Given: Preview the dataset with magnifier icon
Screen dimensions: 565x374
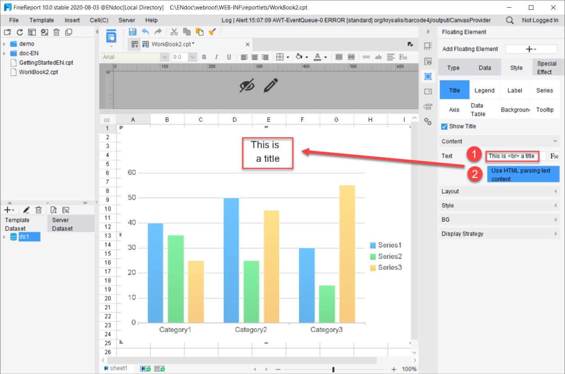Looking at the screenshot, I should click(53, 210).
